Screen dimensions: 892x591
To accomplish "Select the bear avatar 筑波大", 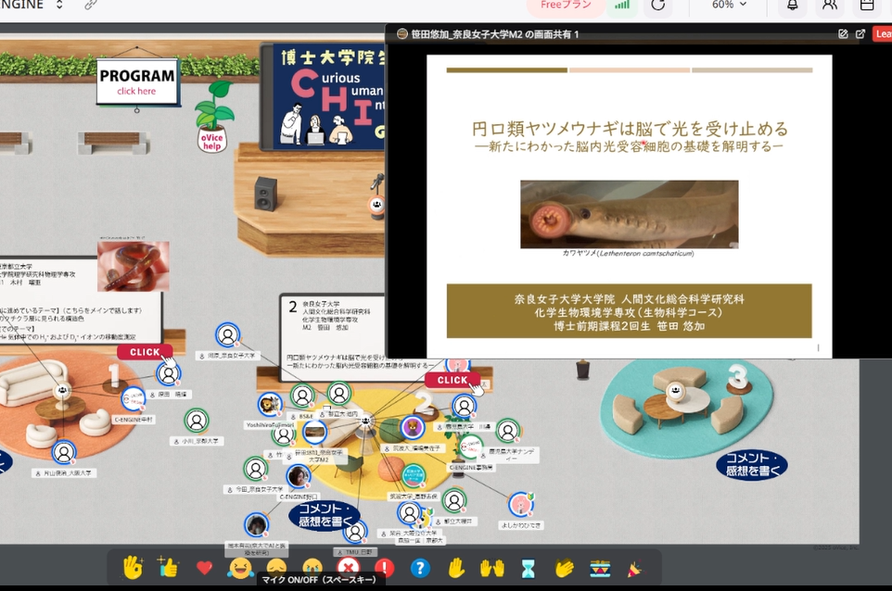I will pyautogui.click(x=413, y=427).
